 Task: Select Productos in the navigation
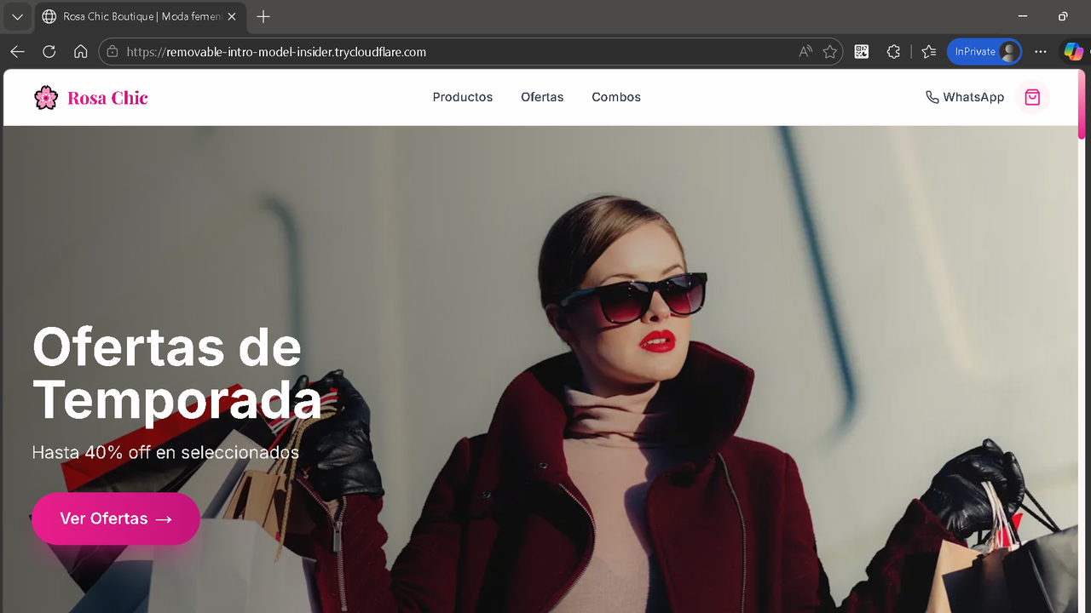pyautogui.click(x=463, y=97)
